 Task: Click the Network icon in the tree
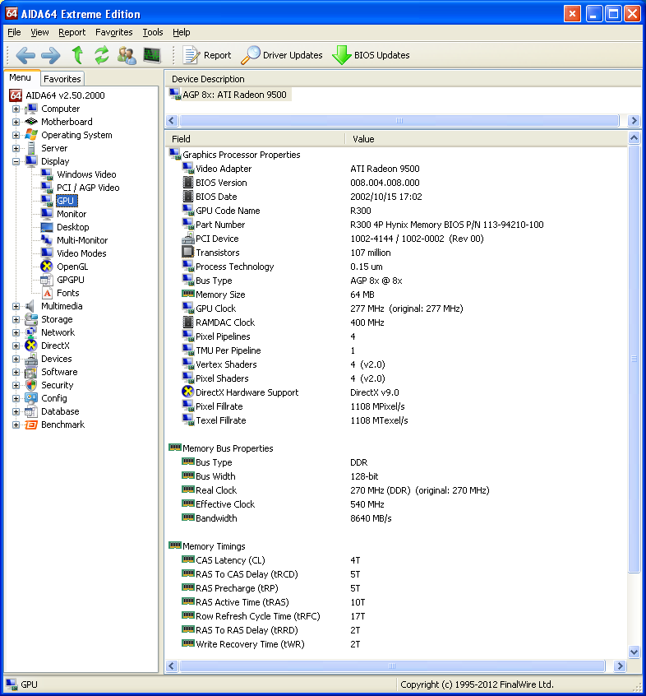pos(31,332)
